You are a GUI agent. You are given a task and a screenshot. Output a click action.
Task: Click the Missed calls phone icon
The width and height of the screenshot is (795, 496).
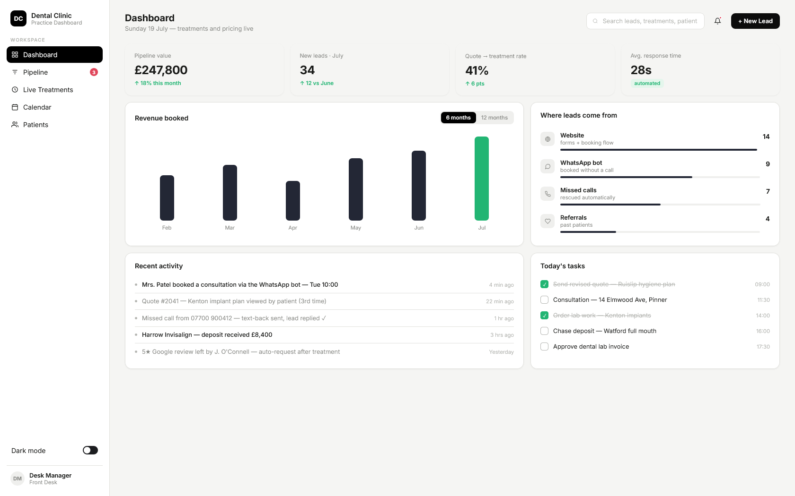pyautogui.click(x=548, y=194)
